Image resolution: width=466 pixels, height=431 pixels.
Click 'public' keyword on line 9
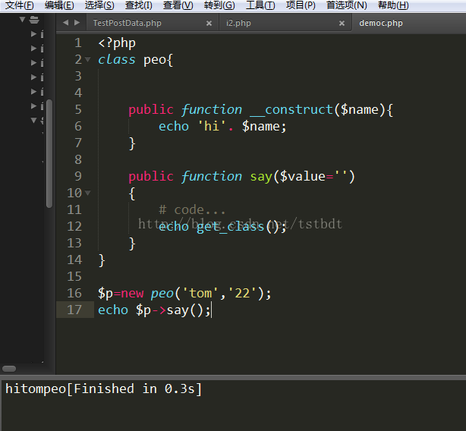tap(151, 177)
